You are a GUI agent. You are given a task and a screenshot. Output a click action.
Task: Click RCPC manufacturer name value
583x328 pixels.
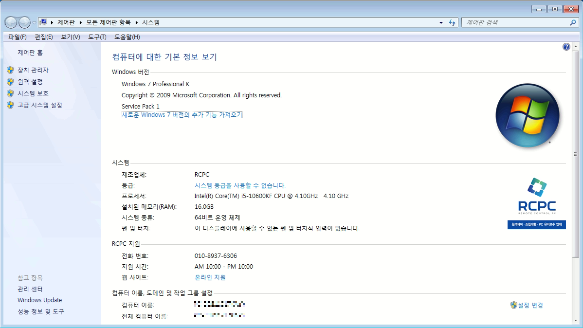click(x=202, y=174)
